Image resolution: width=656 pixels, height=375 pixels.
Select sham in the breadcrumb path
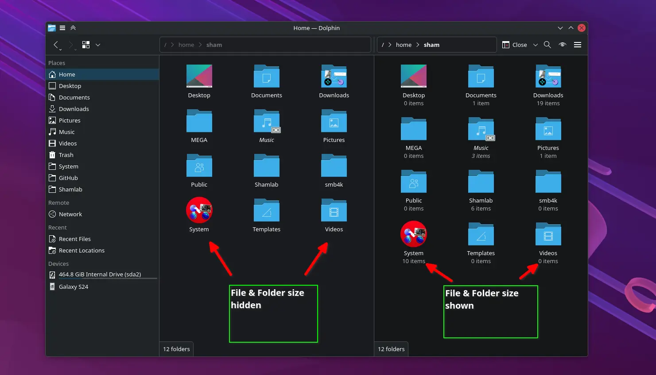coord(214,44)
